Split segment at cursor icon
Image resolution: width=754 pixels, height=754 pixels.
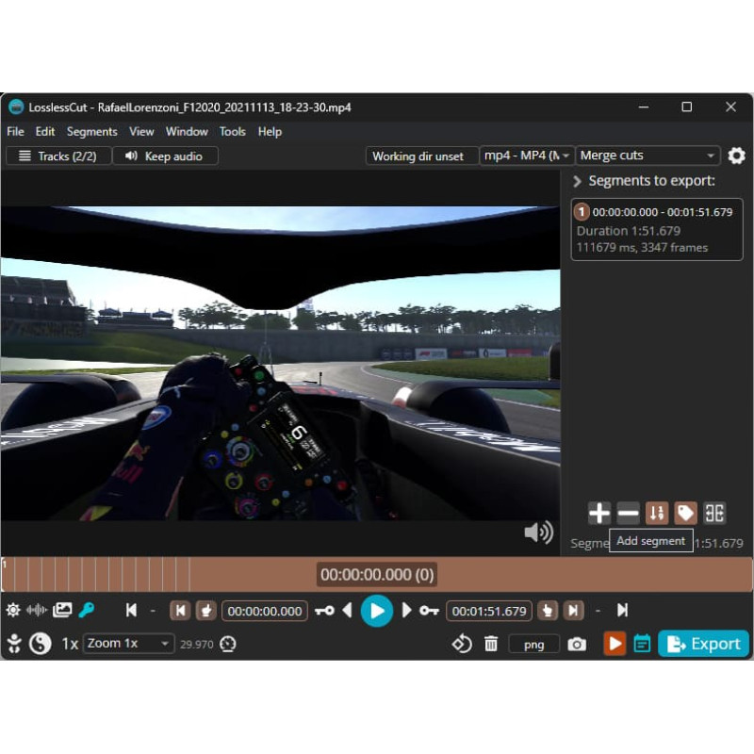tap(714, 513)
